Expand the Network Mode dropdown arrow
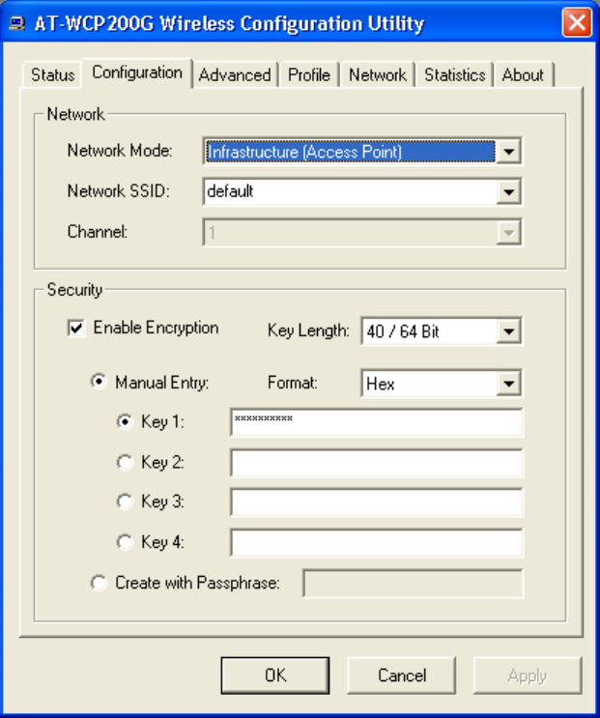Screen dimensions: 600x718 [508, 152]
